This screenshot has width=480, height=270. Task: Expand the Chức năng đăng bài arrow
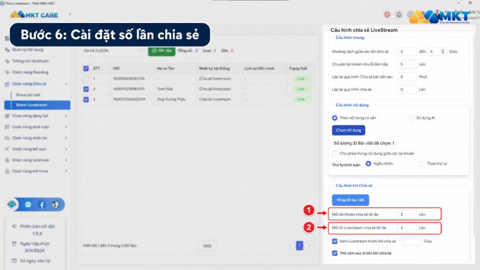pyautogui.click(x=66, y=116)
